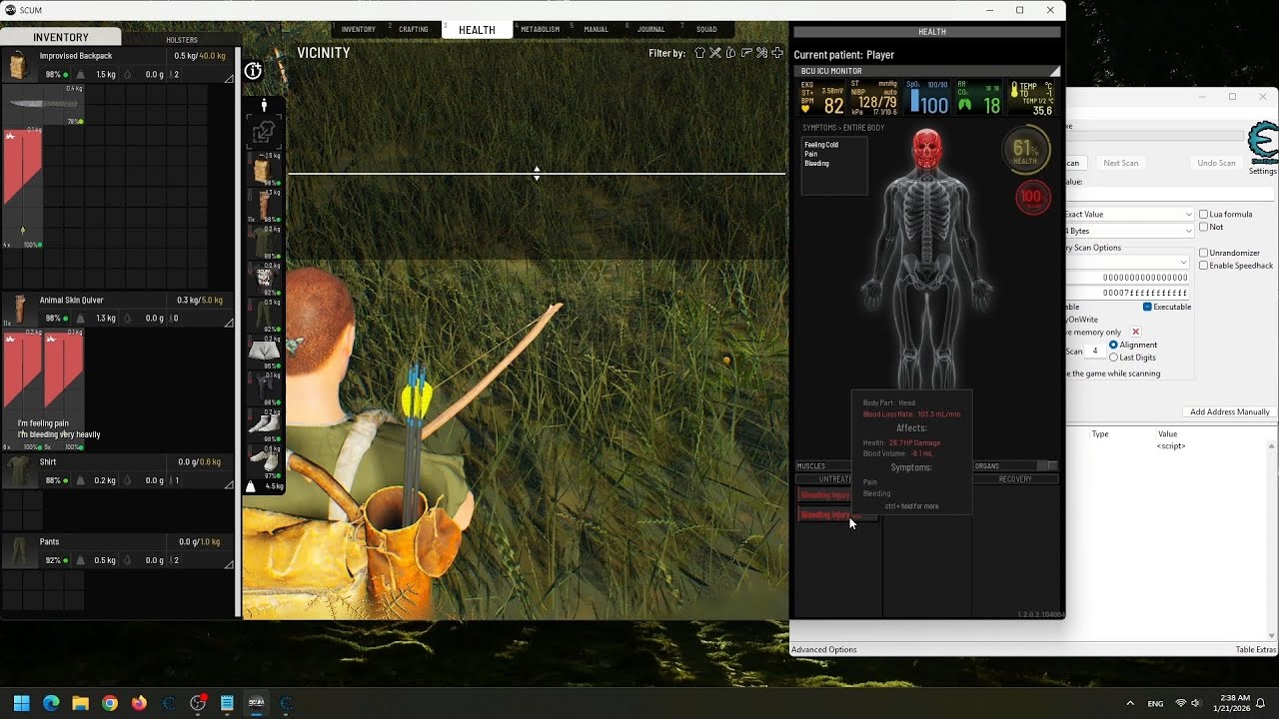Select the socks slot in equipment strip
This screenshot has height=719, width=1279.
pos(263,423)
